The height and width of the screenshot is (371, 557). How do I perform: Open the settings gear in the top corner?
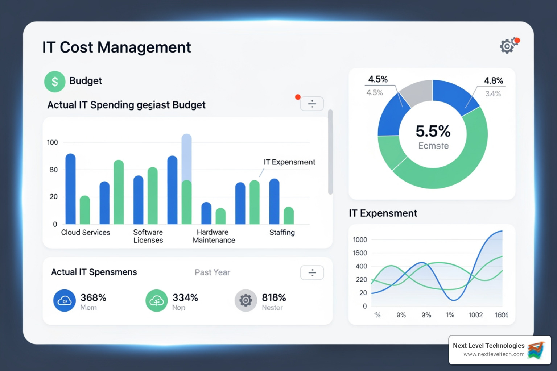507,46
